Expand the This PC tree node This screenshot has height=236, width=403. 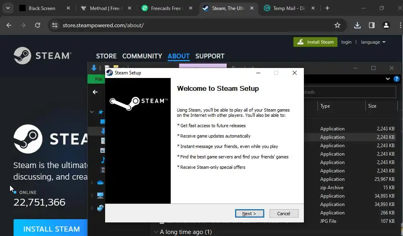coord(92,195)
